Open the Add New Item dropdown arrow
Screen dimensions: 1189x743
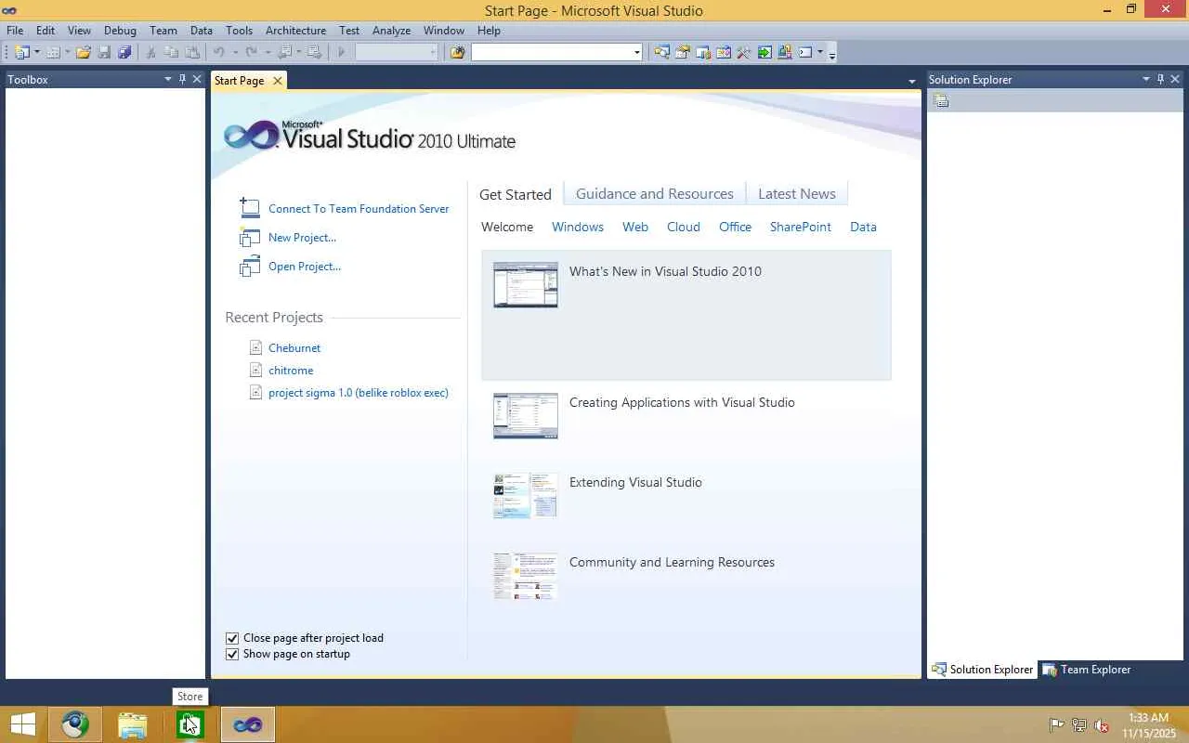[x=68, y=52]
